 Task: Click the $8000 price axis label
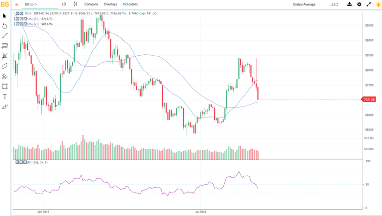(x=369, y=70)
